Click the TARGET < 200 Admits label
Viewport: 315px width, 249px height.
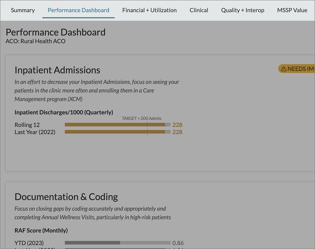[141, 118]
